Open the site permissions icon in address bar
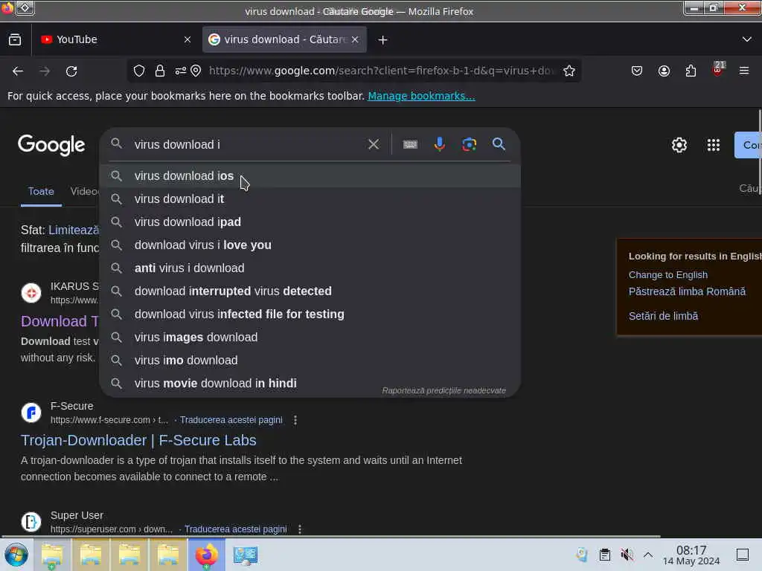 click(x=180, y=71)
